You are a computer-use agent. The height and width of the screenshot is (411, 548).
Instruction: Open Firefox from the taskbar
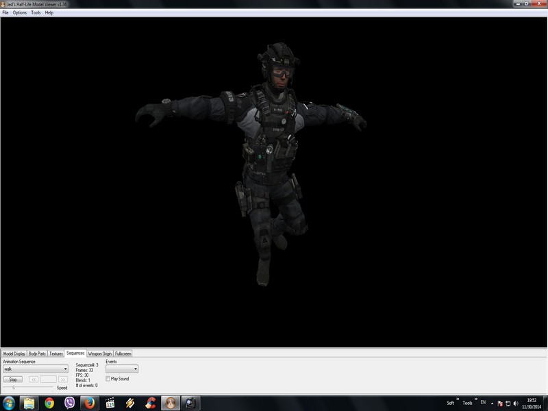(x=90, y=403)
